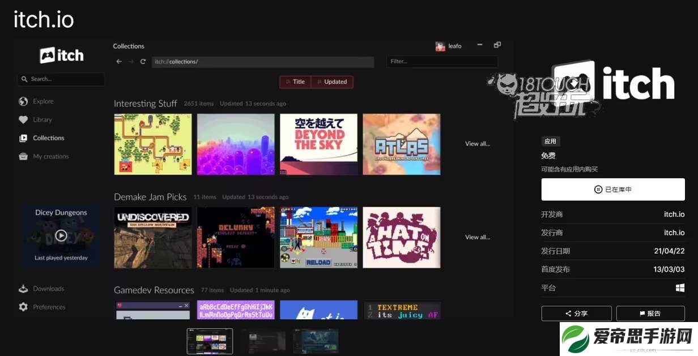This screenshot has height=356, width=698.
Task: Open the Reload game thumbnail
Action: tap(319, 238)
